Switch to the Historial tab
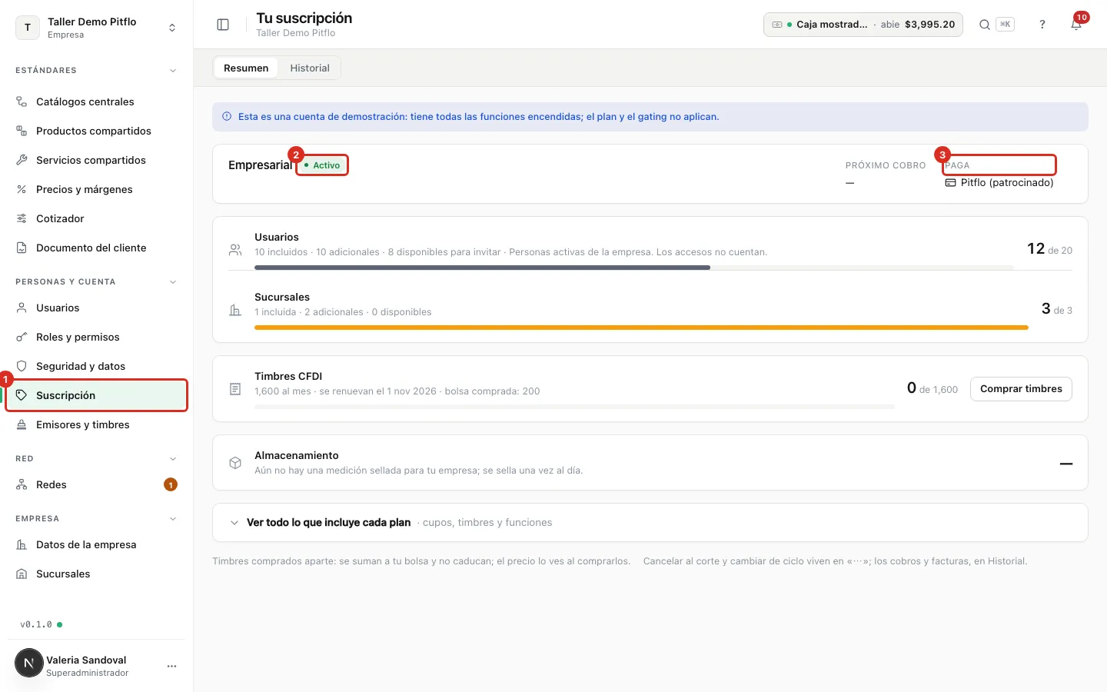Viewport: 1107px width, 692px height. click(310, 68)
